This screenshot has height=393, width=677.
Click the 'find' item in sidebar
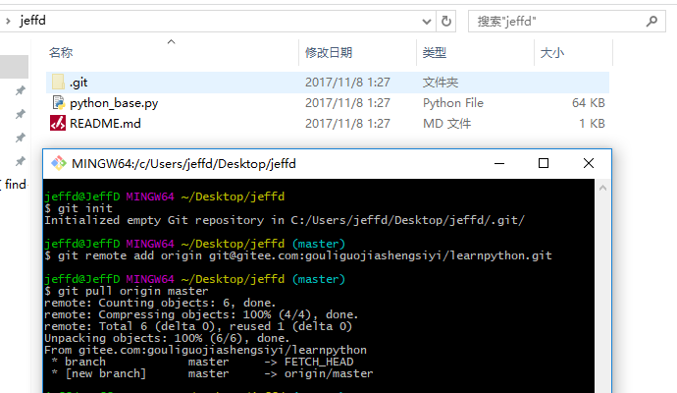tap(16, 184)
